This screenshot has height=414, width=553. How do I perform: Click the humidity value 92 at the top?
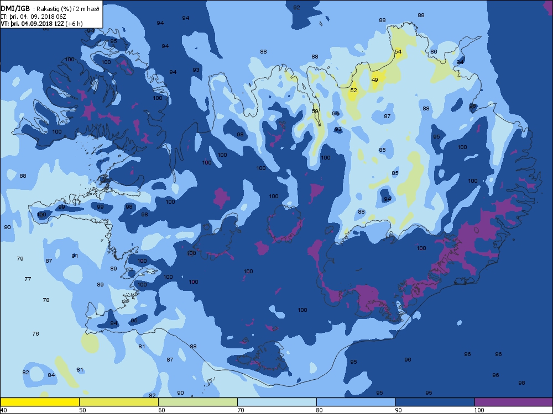click(296, 7)
